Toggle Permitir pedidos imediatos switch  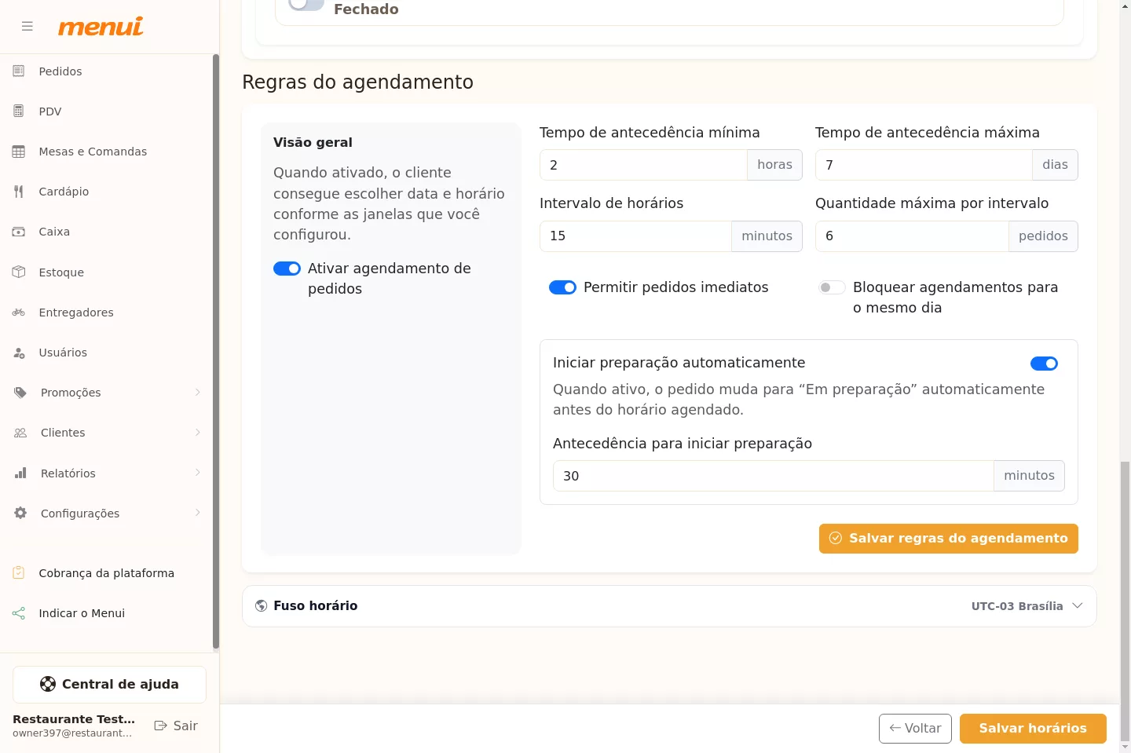(x=562, y=287)
